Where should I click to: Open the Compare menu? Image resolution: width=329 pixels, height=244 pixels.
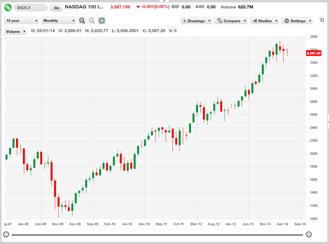click(231, 21)
